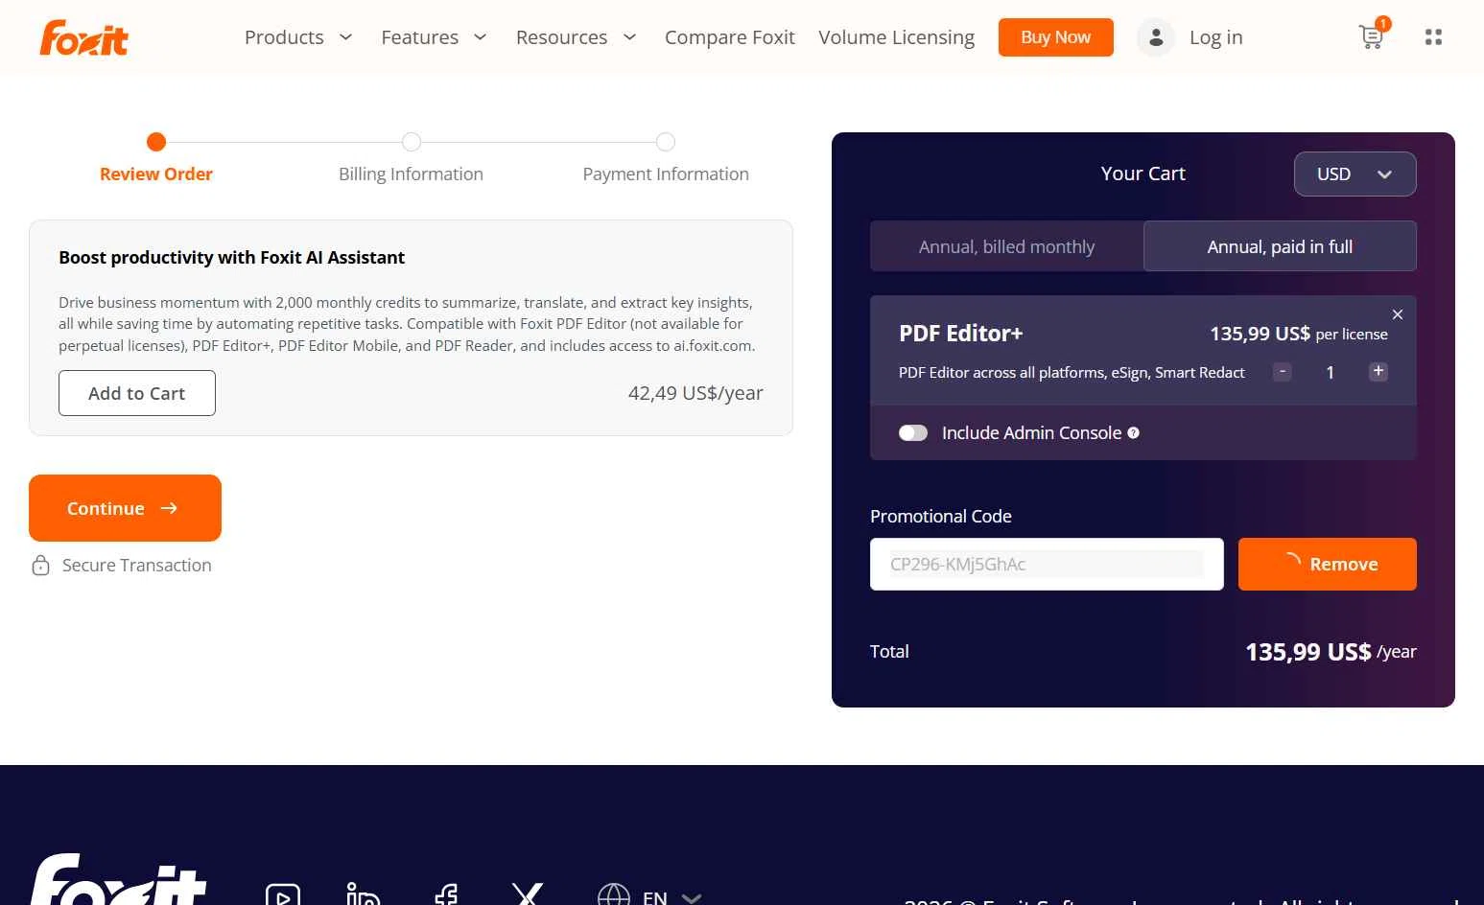
Task: Click the user avatar icon
Action: click(x=1156, y=37)
